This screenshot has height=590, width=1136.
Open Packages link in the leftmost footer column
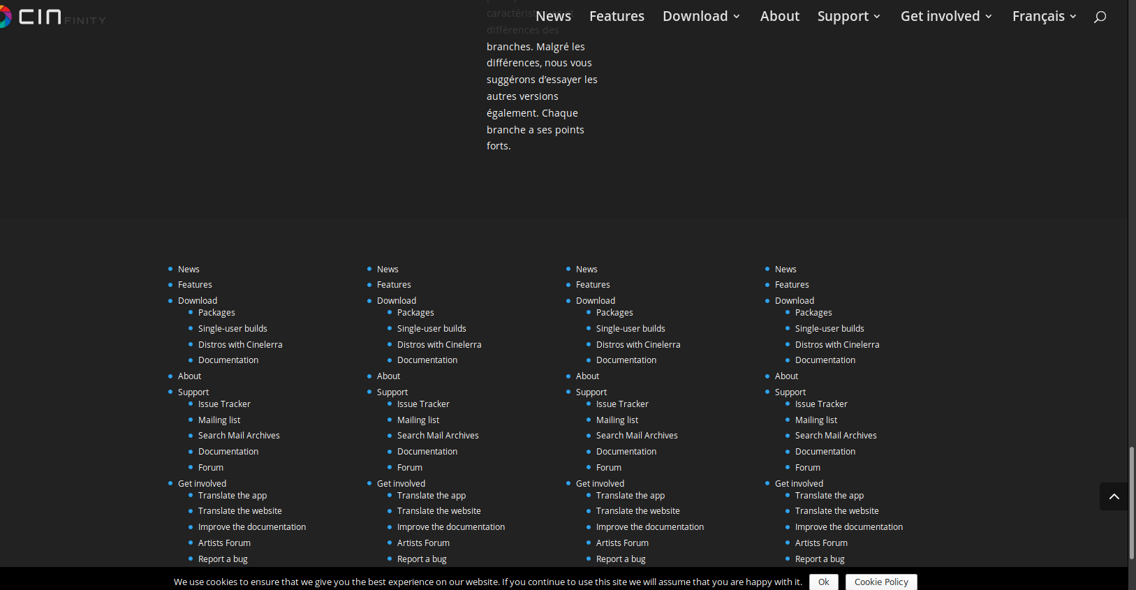tap(216, 313)
